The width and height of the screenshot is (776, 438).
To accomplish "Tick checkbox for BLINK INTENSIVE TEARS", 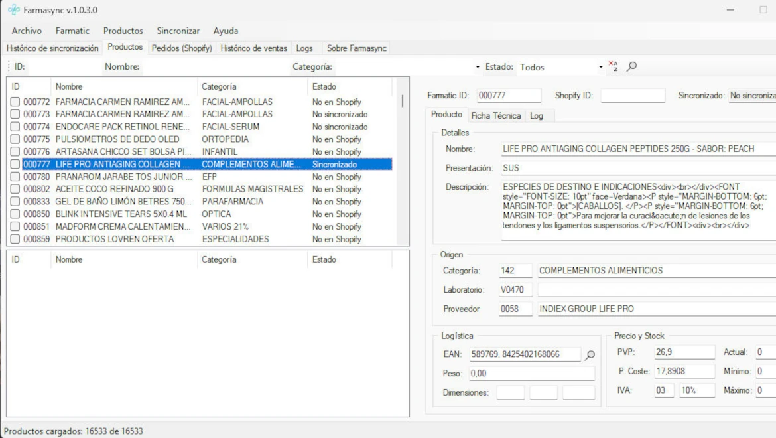I will click(15, 214).
